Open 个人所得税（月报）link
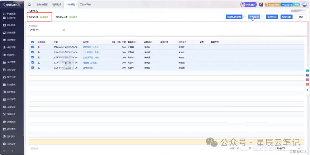Screen dimensions: 310x155 tap(91, 52)
